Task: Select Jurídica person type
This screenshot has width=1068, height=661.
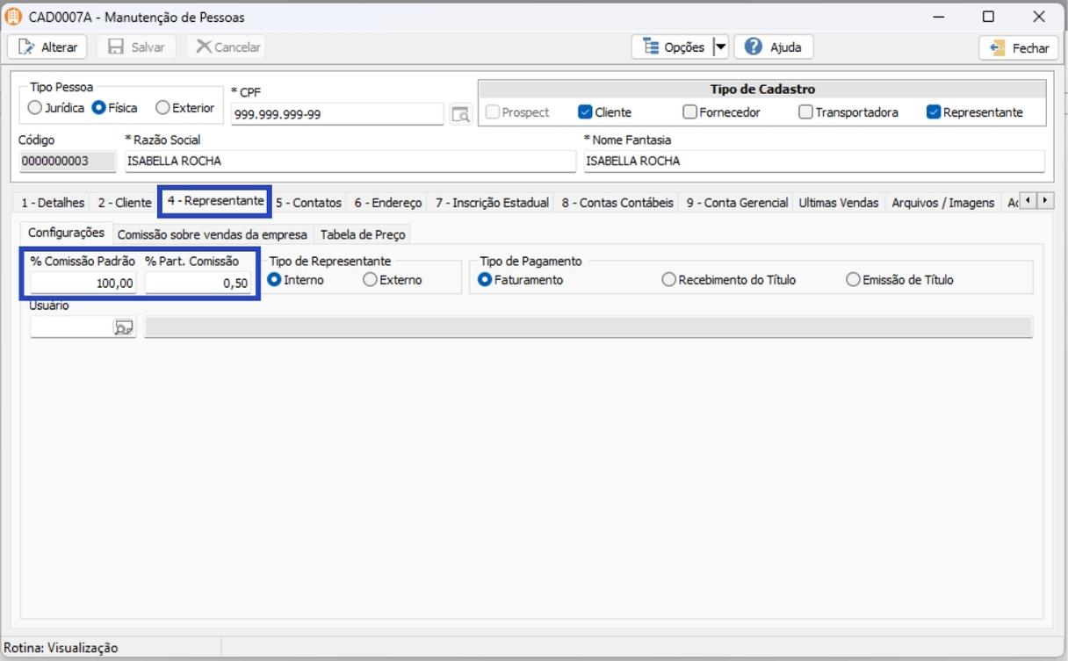Action: pyautogui.click(x=35, y=108)
